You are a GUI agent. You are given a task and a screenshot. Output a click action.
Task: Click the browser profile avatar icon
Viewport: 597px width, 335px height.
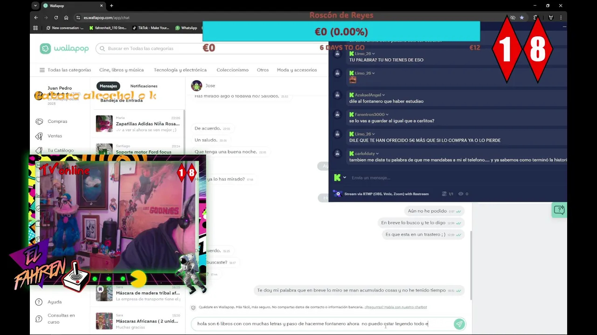(x=551, y=18)
